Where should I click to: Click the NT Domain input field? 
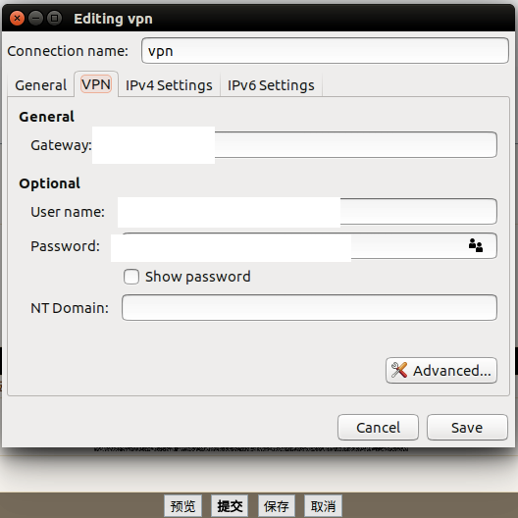tap(309, 308)
